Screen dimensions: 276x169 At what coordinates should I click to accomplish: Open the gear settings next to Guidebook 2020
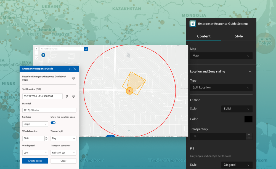click(x=73, y=78)
